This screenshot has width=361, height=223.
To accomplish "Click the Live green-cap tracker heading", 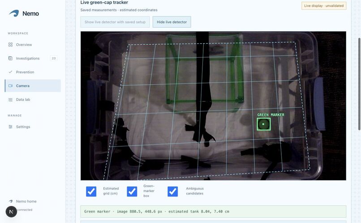I will [104, 3].
